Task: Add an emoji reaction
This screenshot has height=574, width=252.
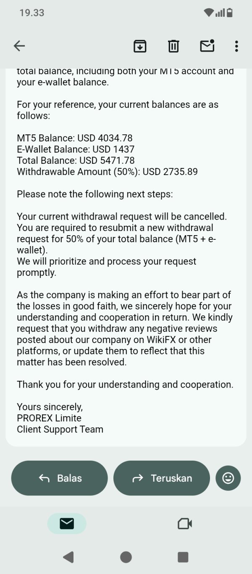Action: [228, 478]
